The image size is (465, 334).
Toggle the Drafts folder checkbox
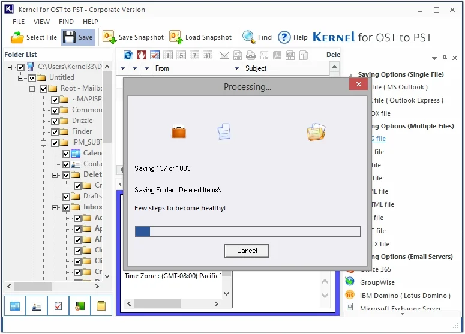(66, 197)
